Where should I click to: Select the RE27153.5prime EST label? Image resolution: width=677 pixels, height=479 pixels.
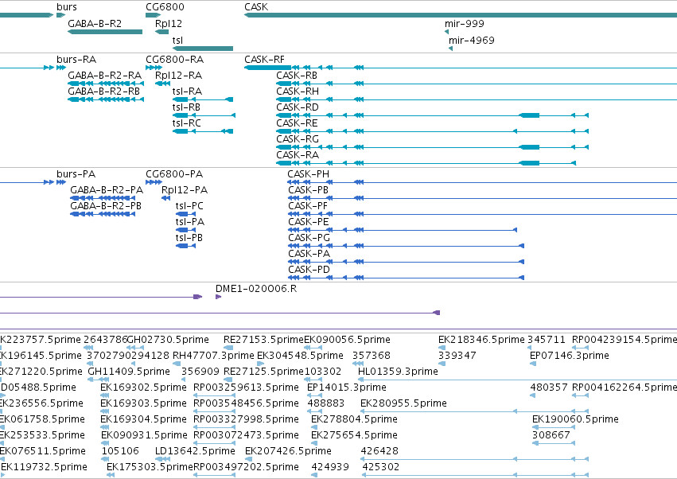[x=264, y=340]
